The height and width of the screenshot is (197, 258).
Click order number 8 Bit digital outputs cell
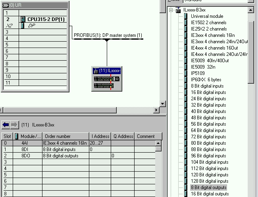(x=65, y=156)
